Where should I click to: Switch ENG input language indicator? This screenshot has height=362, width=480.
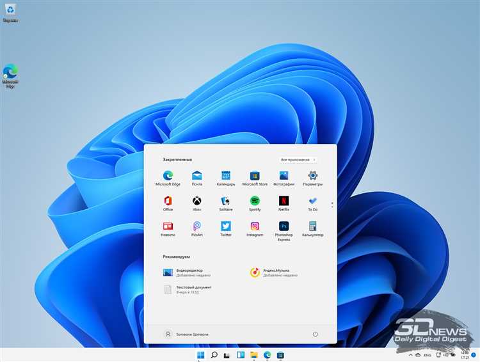(x=428, y=355)
